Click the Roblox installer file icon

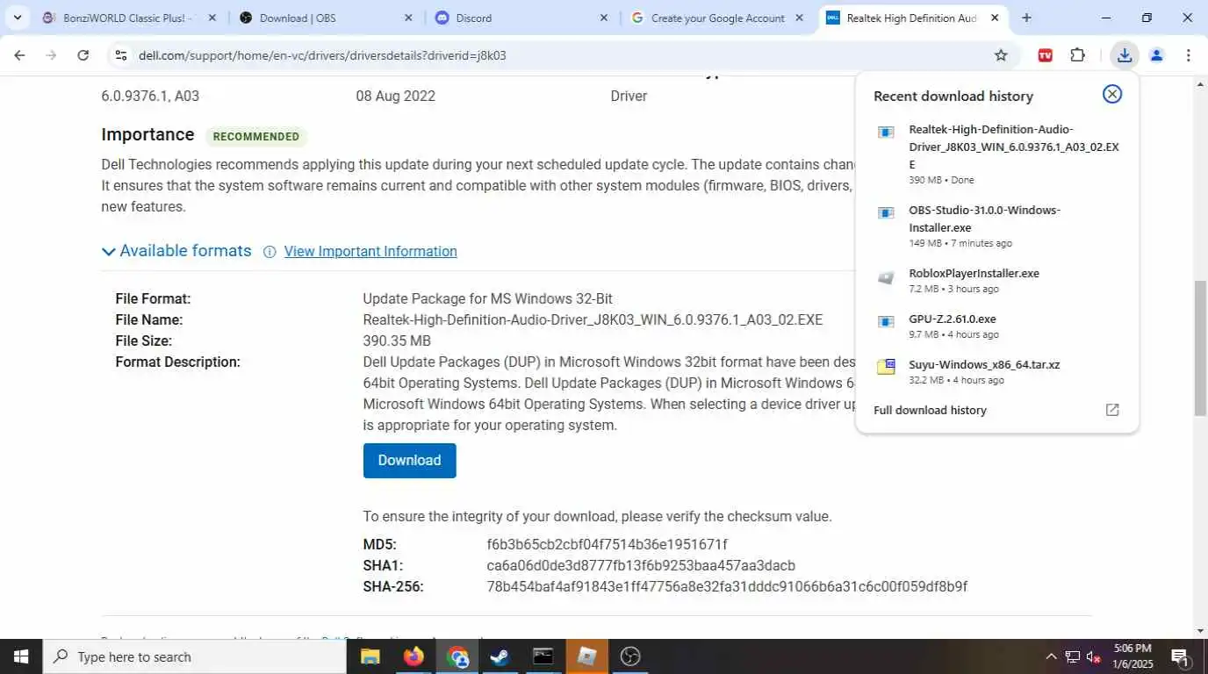[x=886, y=277]
